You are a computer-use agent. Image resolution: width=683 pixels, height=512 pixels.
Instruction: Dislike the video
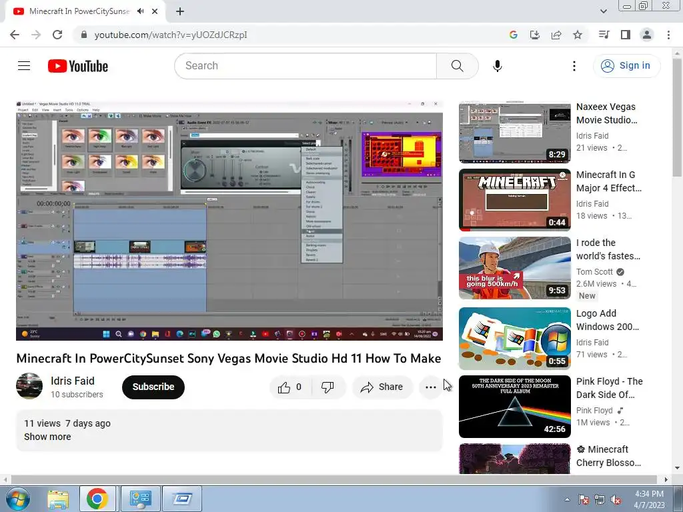(x=327, y=387)
